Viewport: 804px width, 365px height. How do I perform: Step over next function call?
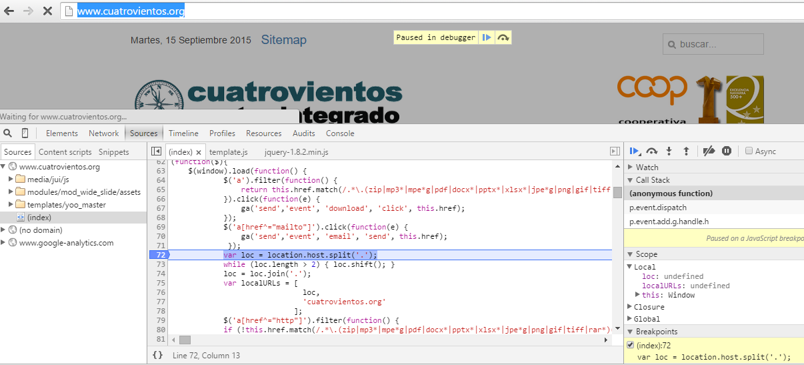point(652,151)
